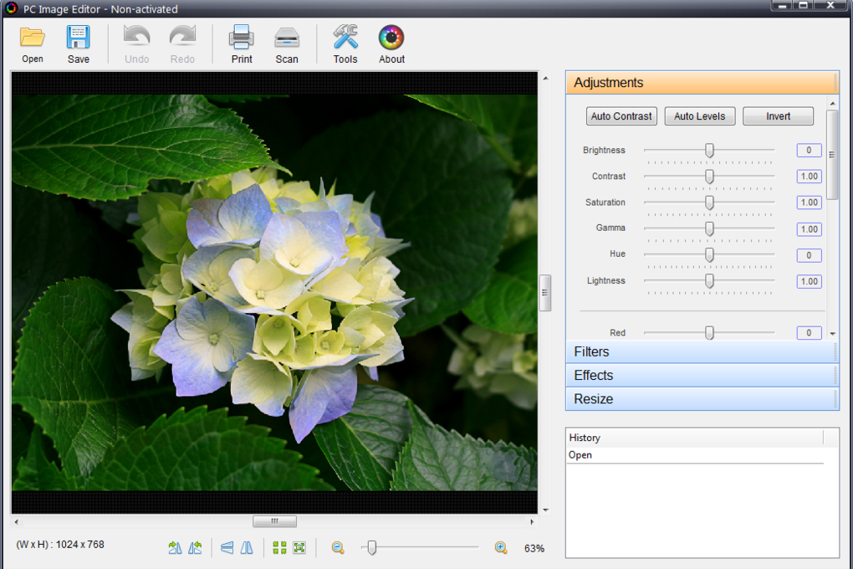Zoom in with the plus magnifier
Image resolution: width=853 pixels, height=569 pixels.
point(501,548)
